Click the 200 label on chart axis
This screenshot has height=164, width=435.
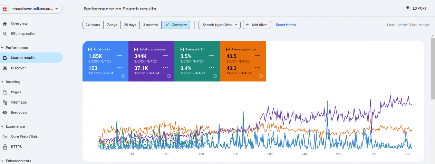pyautogui.click(x=270, y=154)
